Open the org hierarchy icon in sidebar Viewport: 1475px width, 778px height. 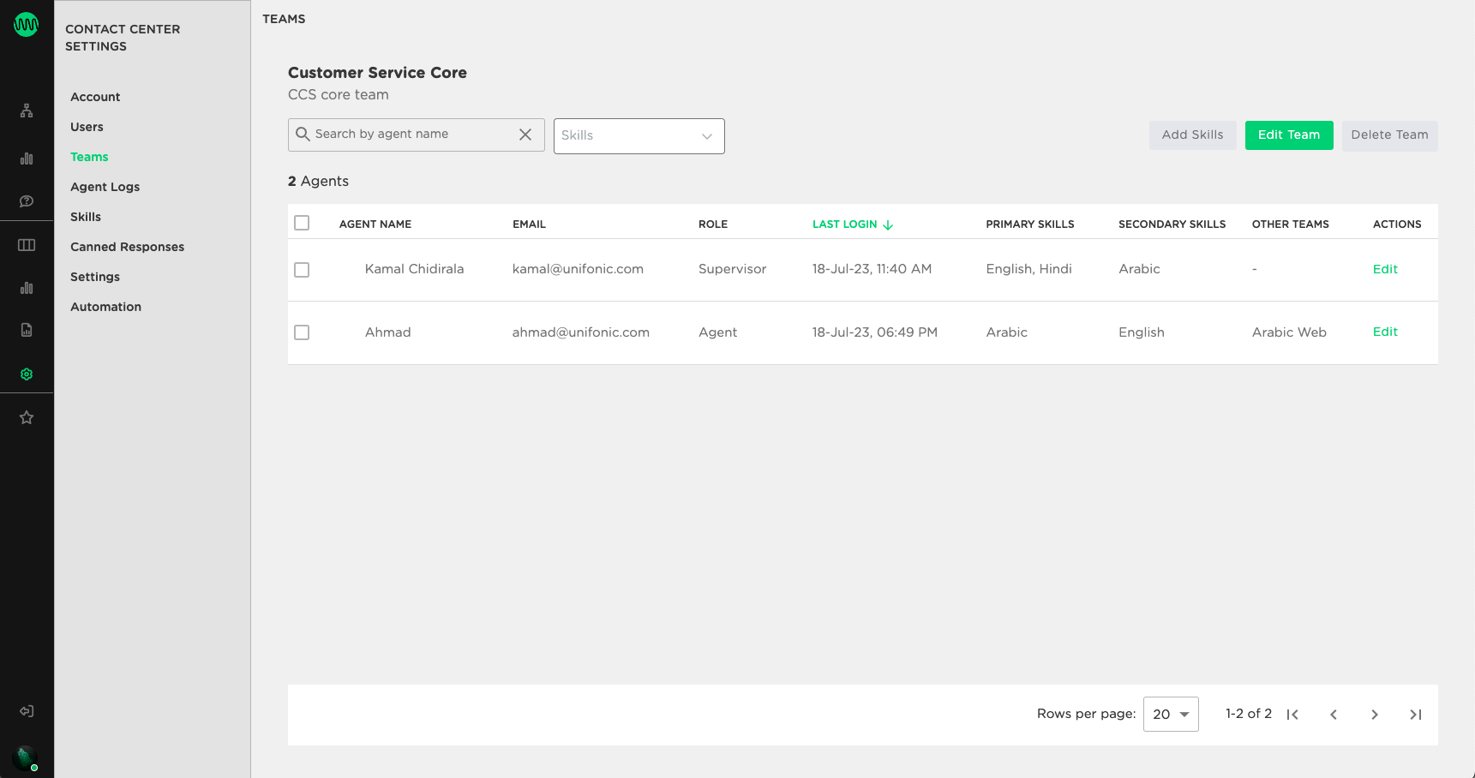(x=27, y=111)
